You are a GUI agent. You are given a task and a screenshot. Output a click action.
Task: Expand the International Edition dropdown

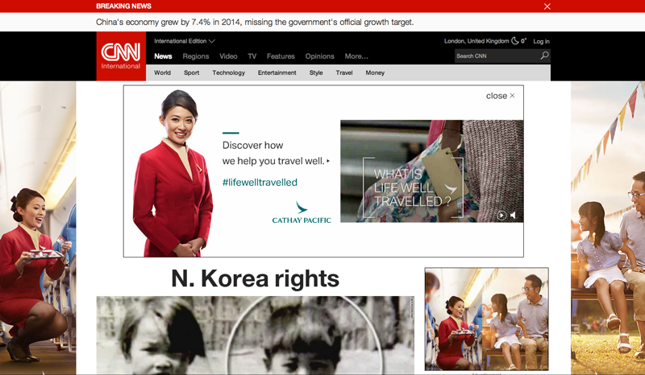click(185, 41)
